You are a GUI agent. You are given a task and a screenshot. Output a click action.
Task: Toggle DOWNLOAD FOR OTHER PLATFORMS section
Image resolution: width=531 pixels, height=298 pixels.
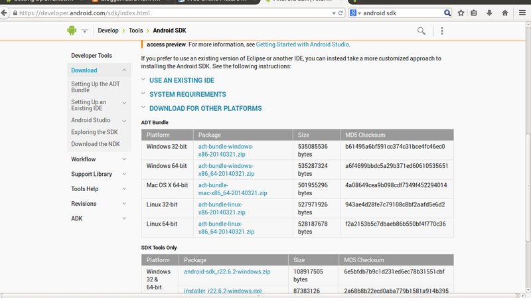(x=205, y=108)
